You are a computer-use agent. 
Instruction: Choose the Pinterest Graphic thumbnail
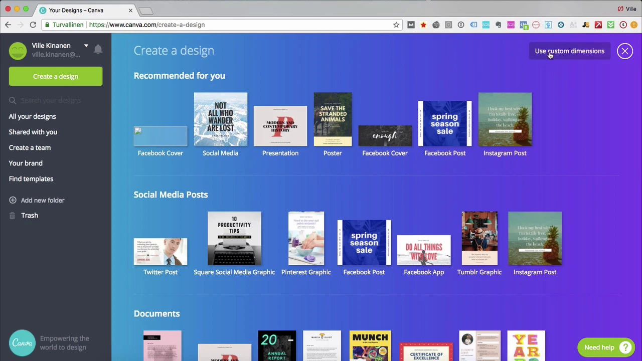point(306,238)
